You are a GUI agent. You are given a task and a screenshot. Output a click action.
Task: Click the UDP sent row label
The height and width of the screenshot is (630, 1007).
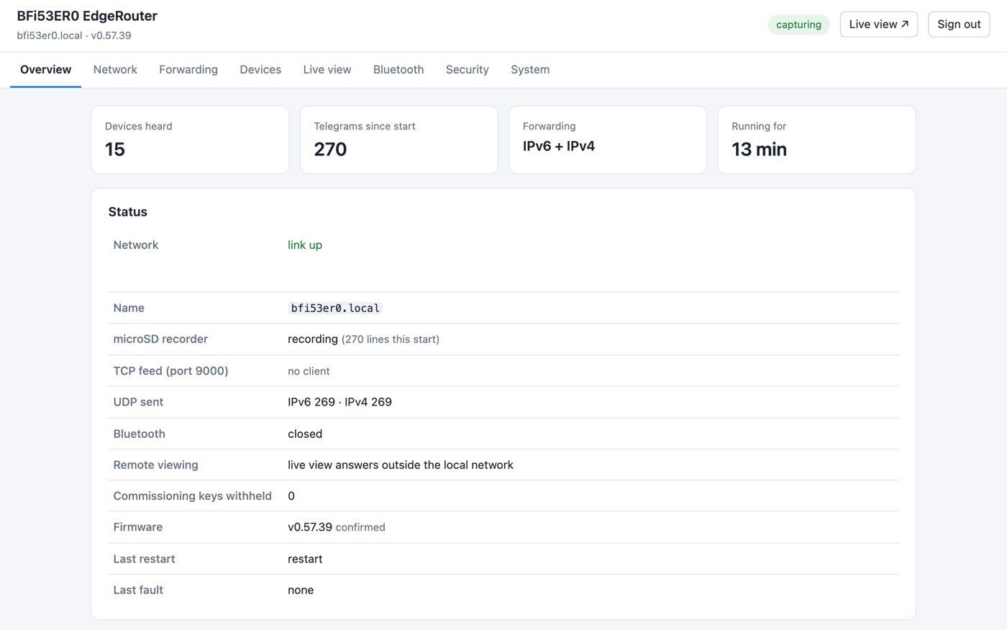(x=138, y=402)
